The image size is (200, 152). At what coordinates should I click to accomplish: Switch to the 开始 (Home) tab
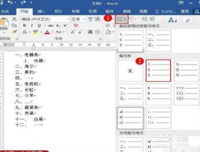click(24, 11)
